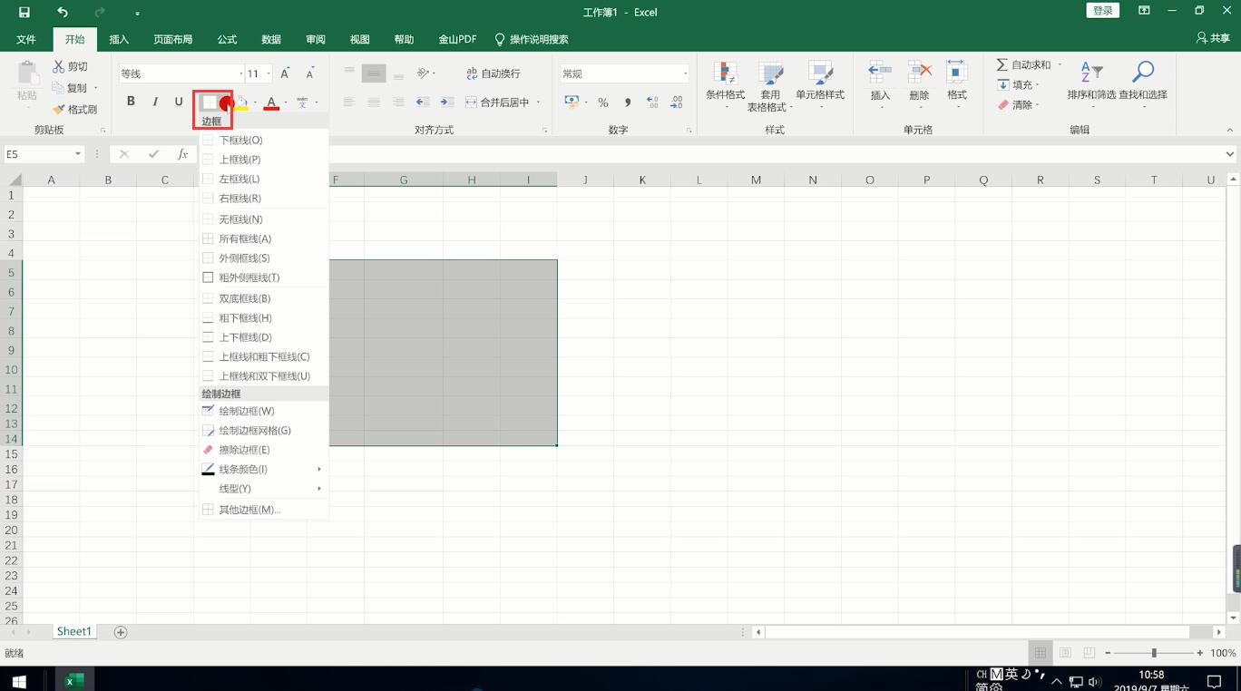Switch to the Insert (插入) tab

click(119, 39)
